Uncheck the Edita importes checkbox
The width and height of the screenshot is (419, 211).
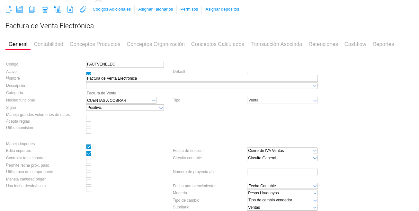[x=89, y=154]
